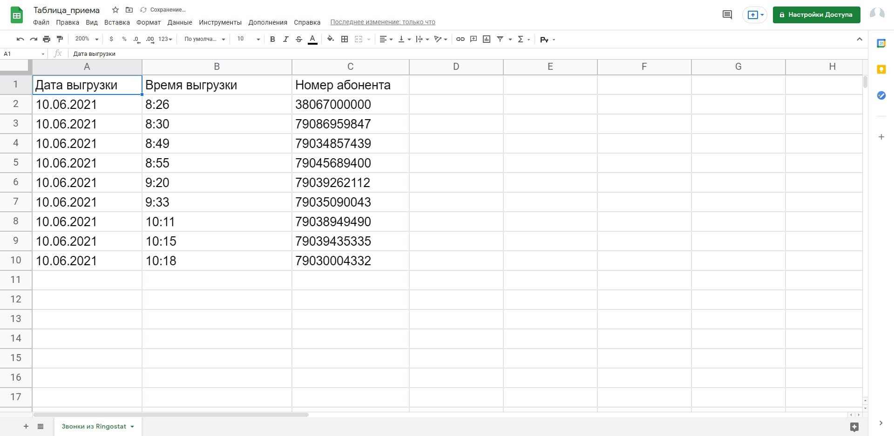Open the text color picker
The image size is (894, 436).
point(312,39)
